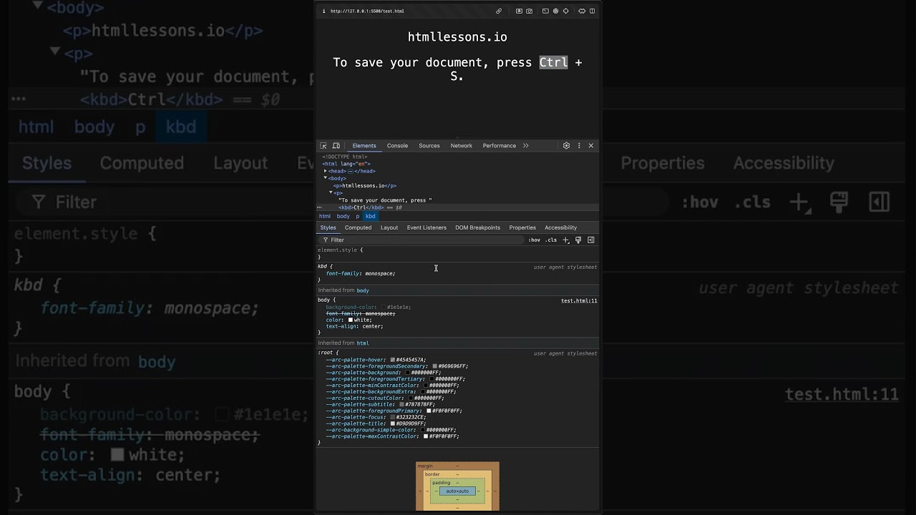Click the #323232CE arc-palette-focus swatch
Viewport: 916px width, 515px height.
[393, 417]
